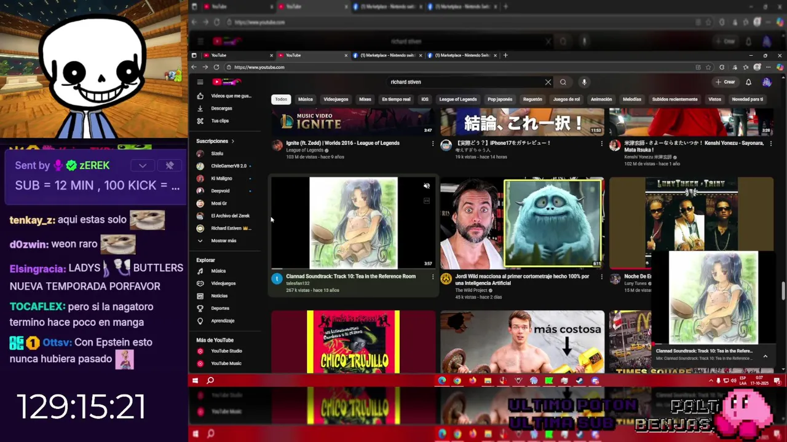Select 'Subidos recientemente' filter chip
The image size is (787, 442).
675,99
